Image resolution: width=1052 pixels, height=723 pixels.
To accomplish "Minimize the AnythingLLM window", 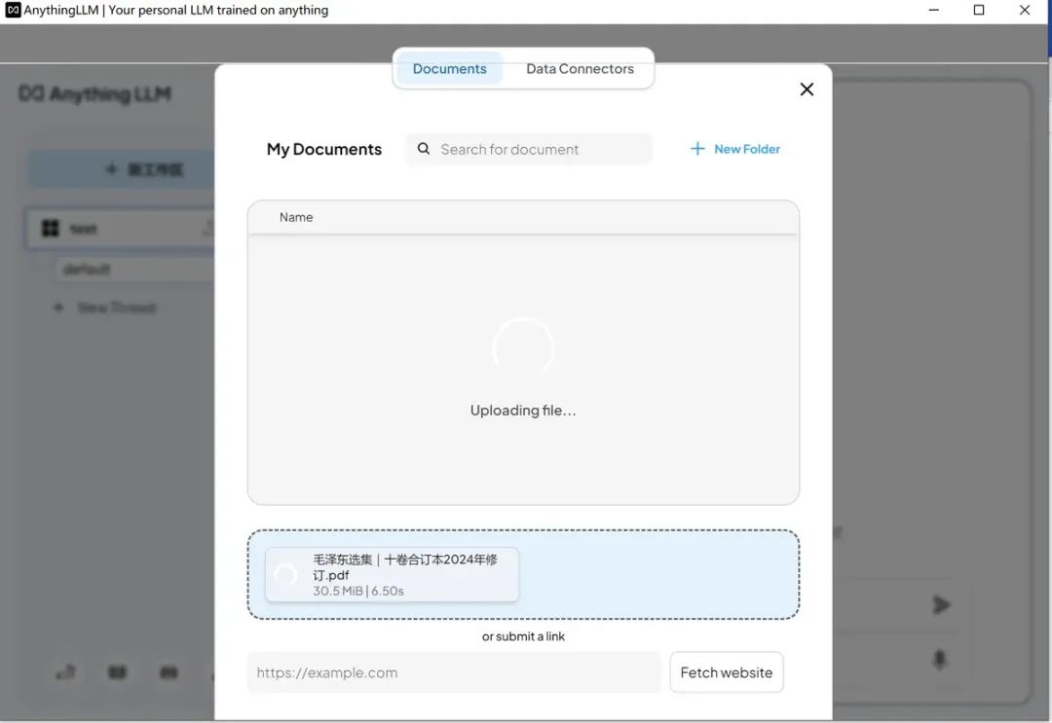I will (933, 10).
